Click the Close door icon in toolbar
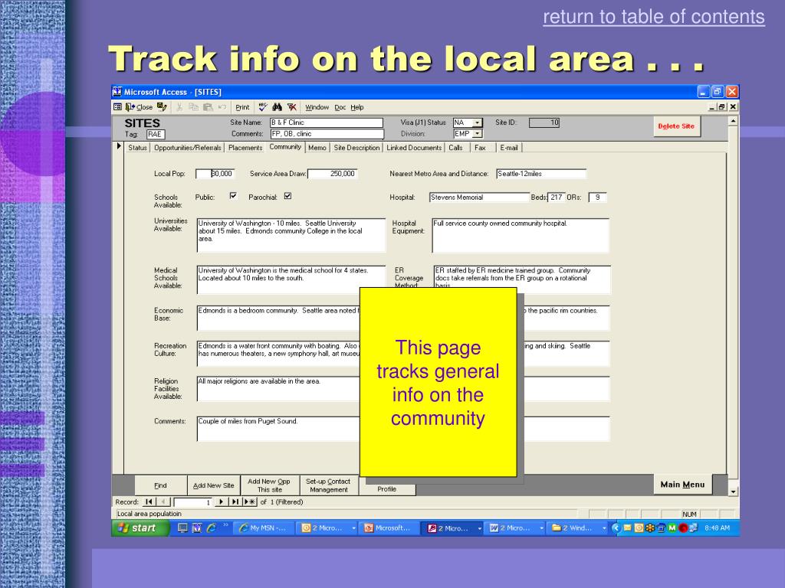785x588 pixels. pos(130,107)
